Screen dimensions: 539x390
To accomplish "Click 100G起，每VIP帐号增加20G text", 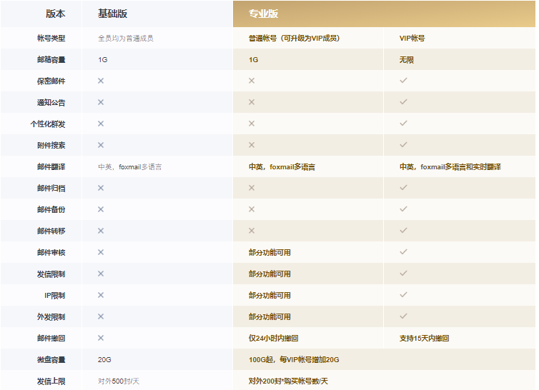I will pyautogui.click(x=293, y=359).
